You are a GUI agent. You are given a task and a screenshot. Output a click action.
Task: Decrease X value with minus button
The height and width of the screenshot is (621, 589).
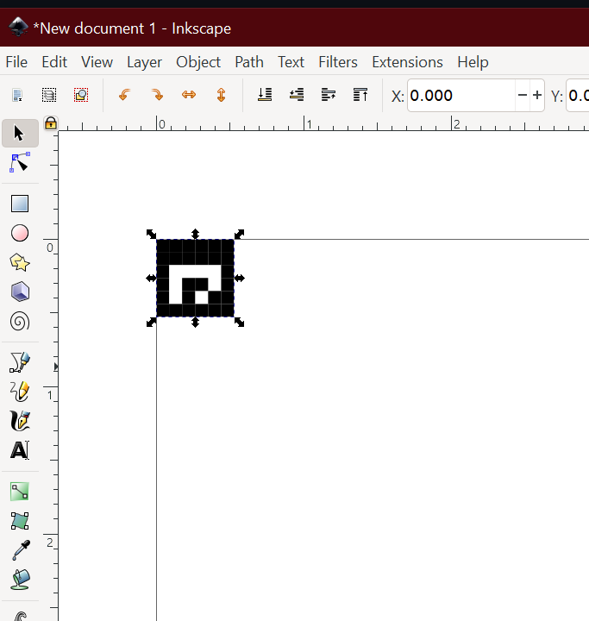[522, 96]
